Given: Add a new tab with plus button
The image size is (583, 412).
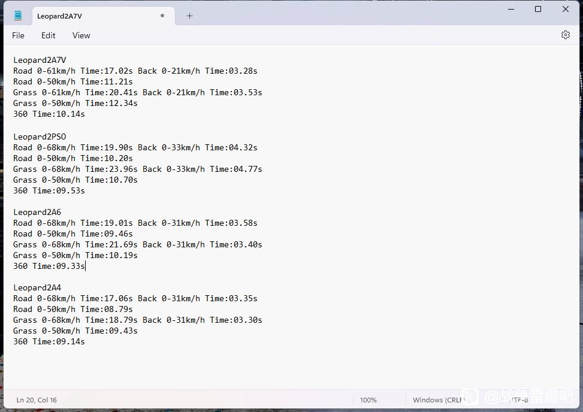Looking at the screenshot, I should 189,16.
